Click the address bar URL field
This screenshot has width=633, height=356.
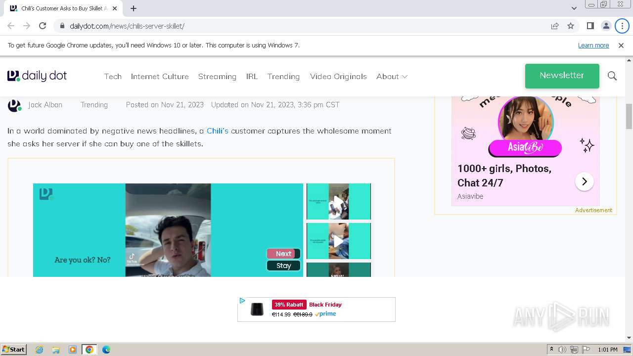point(302,26)
